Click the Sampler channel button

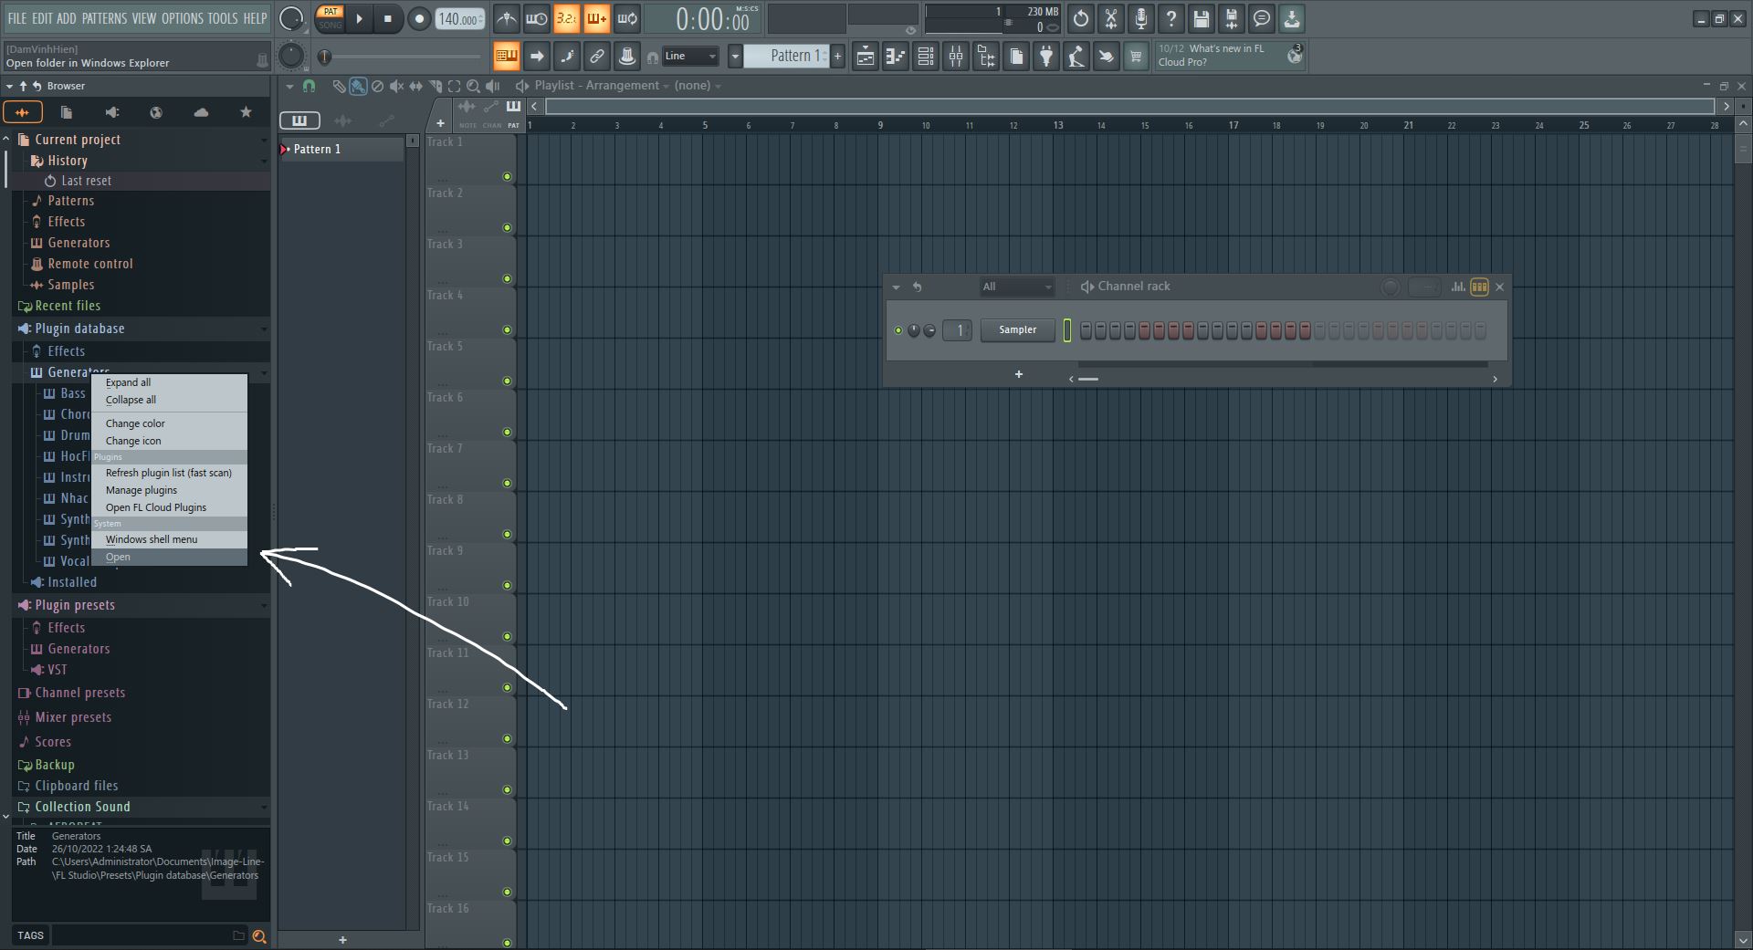pyautogui.click(x=1017, y=330)
